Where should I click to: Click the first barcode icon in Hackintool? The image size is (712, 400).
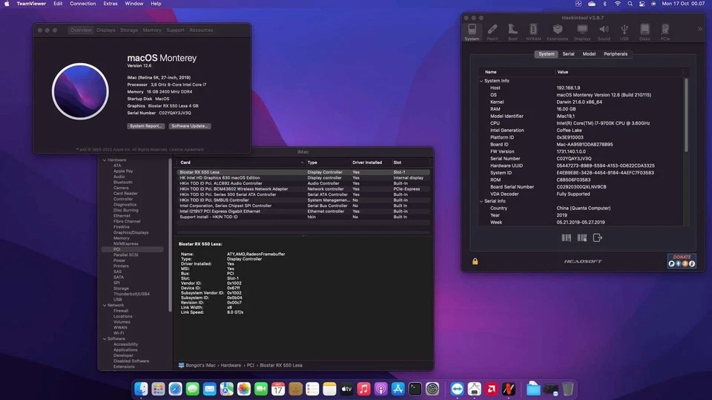[x=566, y=237]
